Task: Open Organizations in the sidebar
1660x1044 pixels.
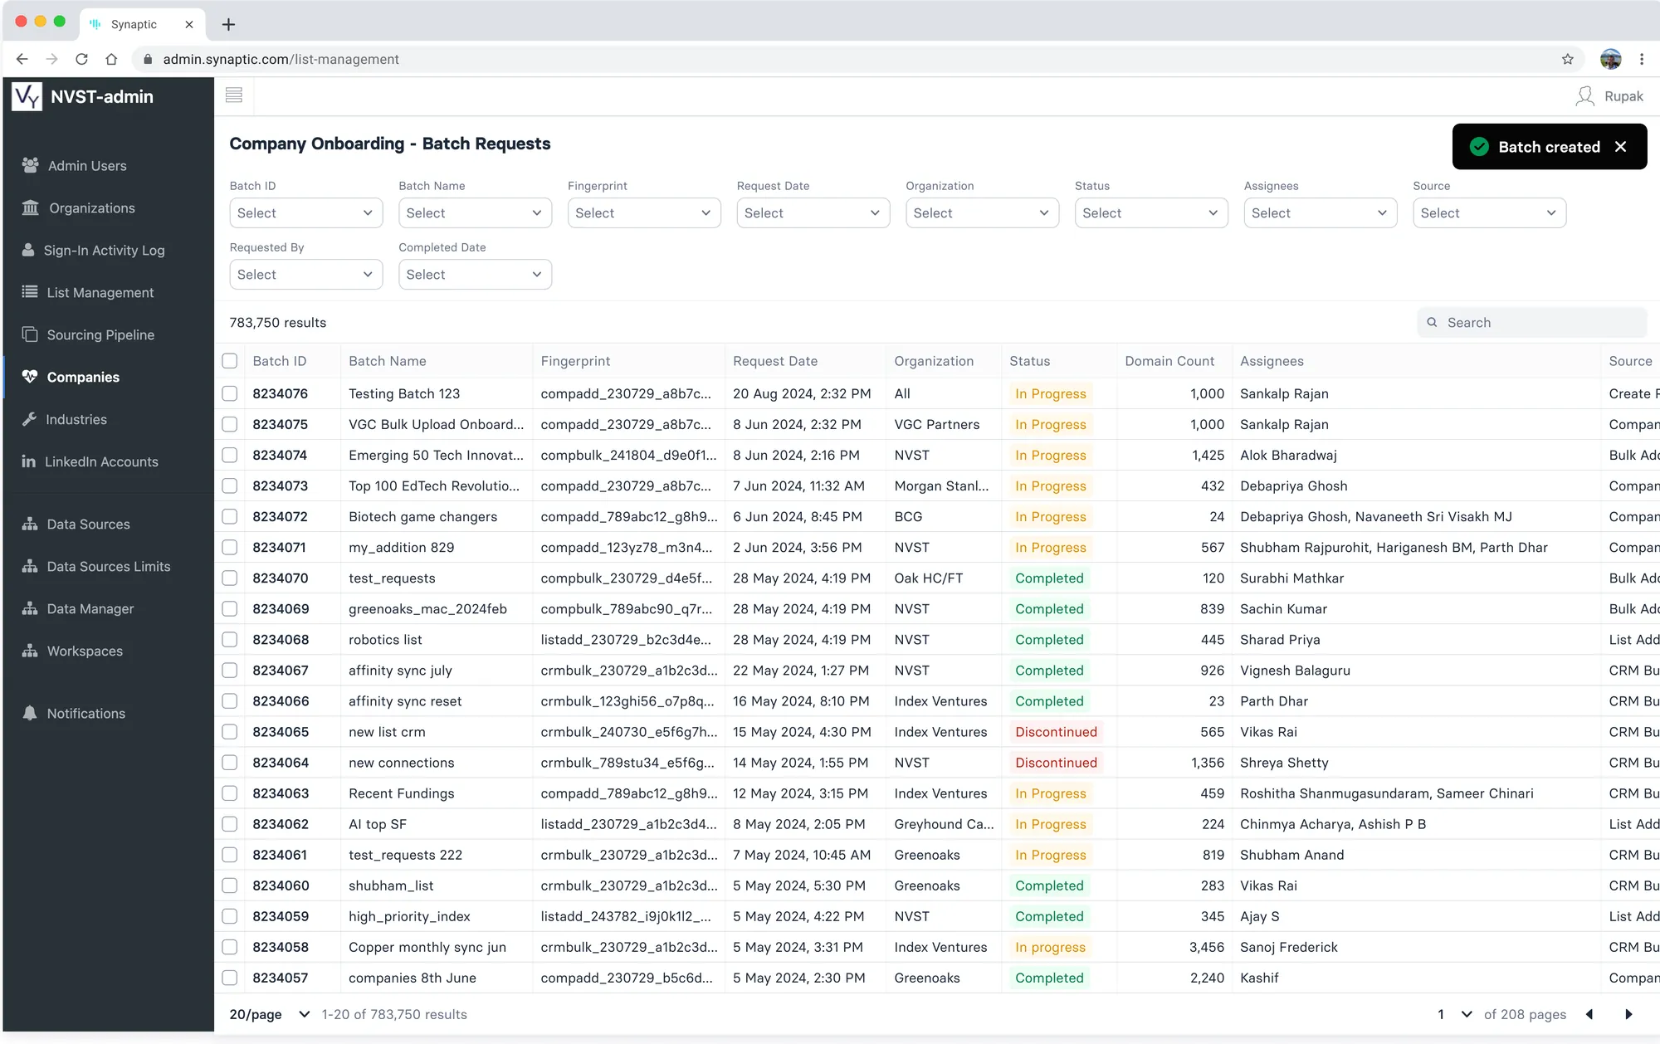Action: click(x=91, y=208)
